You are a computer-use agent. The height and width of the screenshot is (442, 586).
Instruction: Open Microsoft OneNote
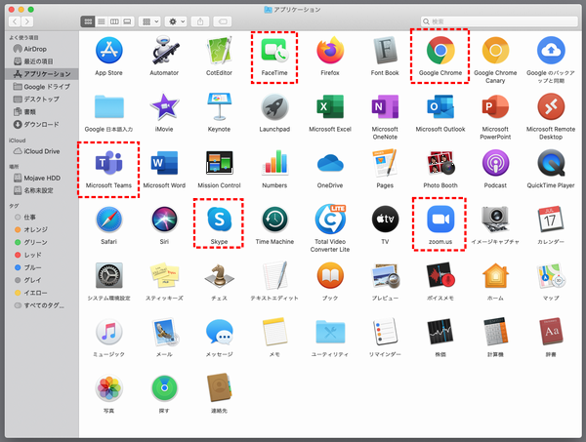tap(385, 107)
